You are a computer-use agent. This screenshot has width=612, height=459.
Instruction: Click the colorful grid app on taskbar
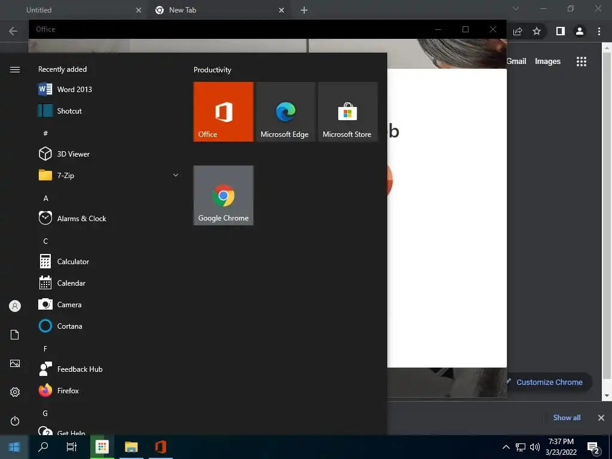click(102, 447)
